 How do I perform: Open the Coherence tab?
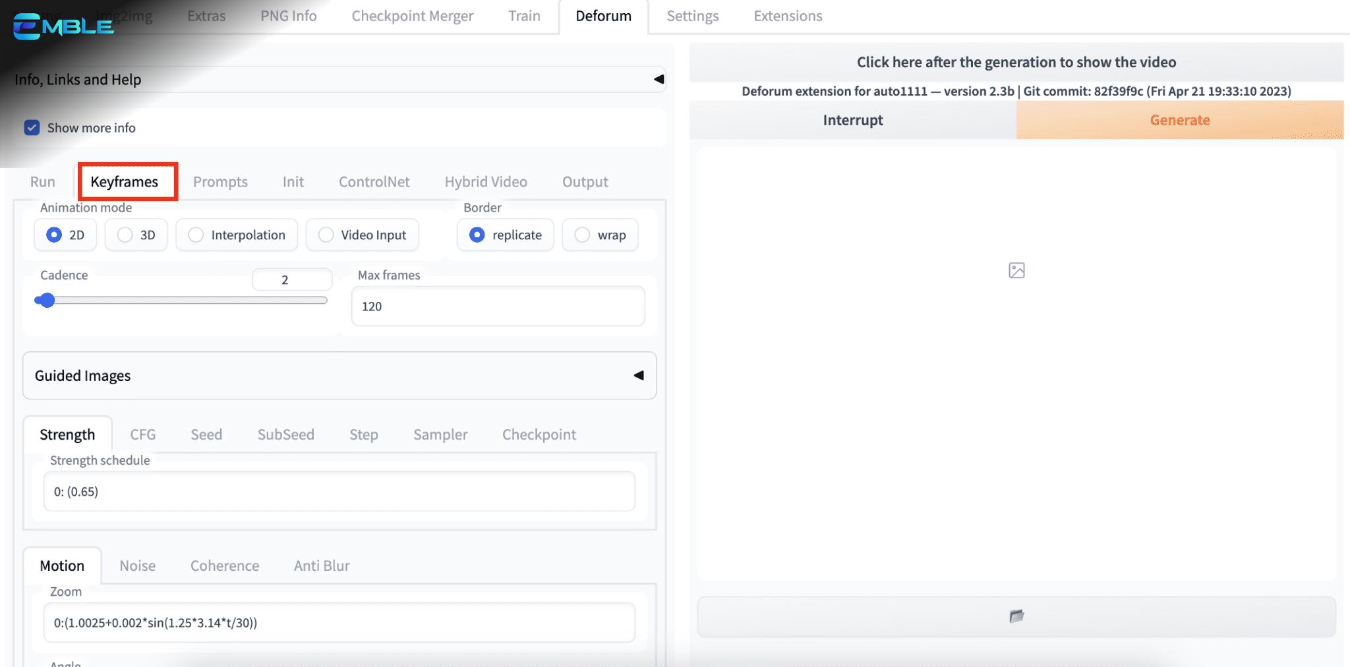225,565
